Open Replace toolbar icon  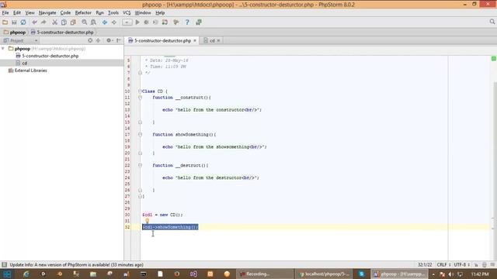(93, 22)
